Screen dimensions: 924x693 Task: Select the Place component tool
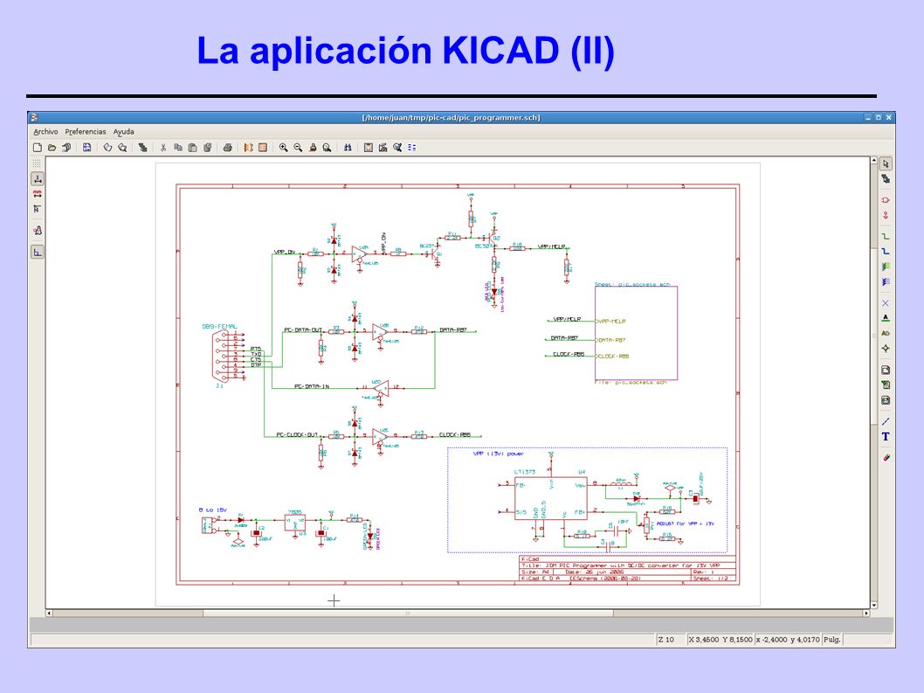coord(885,200)
